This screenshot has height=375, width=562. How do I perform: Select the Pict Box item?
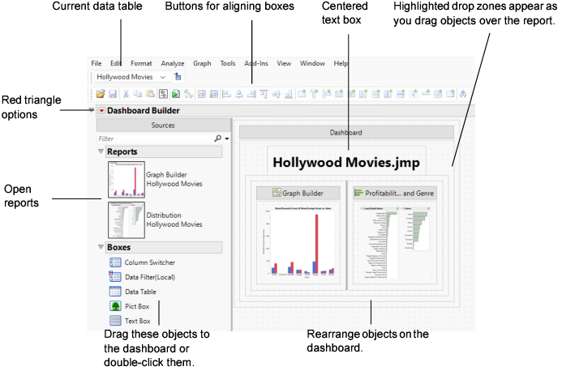[x=130, y=306]
